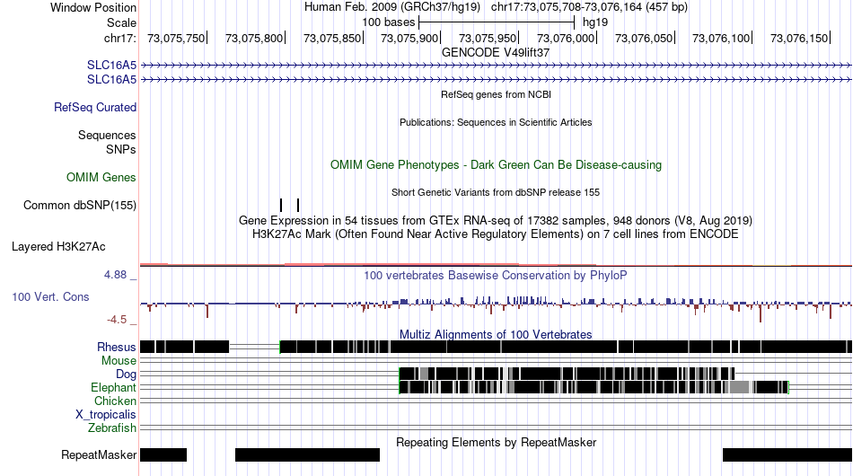Click the 4.88 conservation axis value

coord(115,275)
